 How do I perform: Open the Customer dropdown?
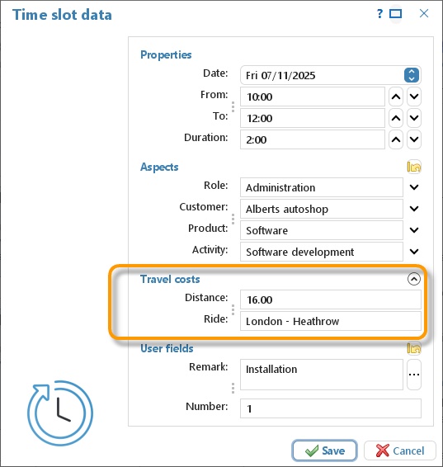click(414, 209)
